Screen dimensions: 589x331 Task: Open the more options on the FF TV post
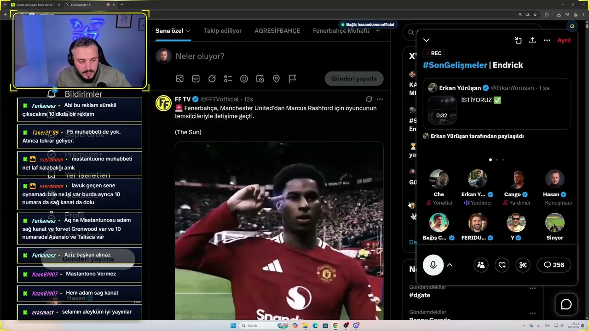point(380,99)
